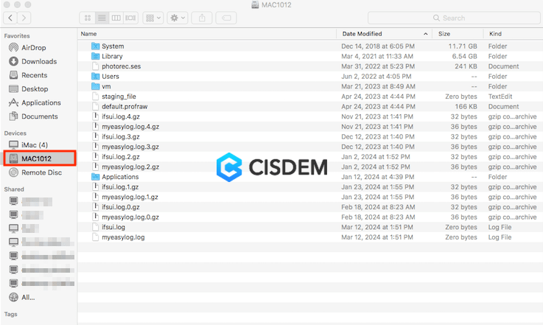Open the group-by arrange dropdown

coord(153,18)
